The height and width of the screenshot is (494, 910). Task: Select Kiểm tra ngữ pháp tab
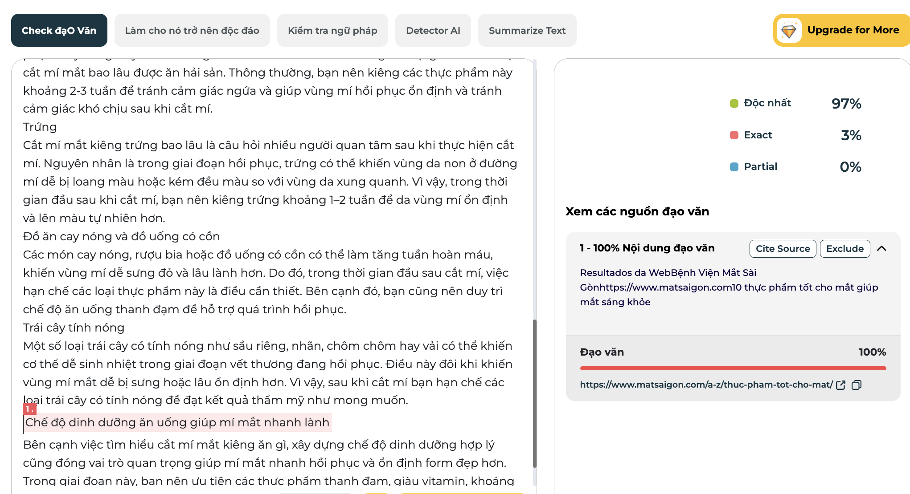click(x=332, y=31)
